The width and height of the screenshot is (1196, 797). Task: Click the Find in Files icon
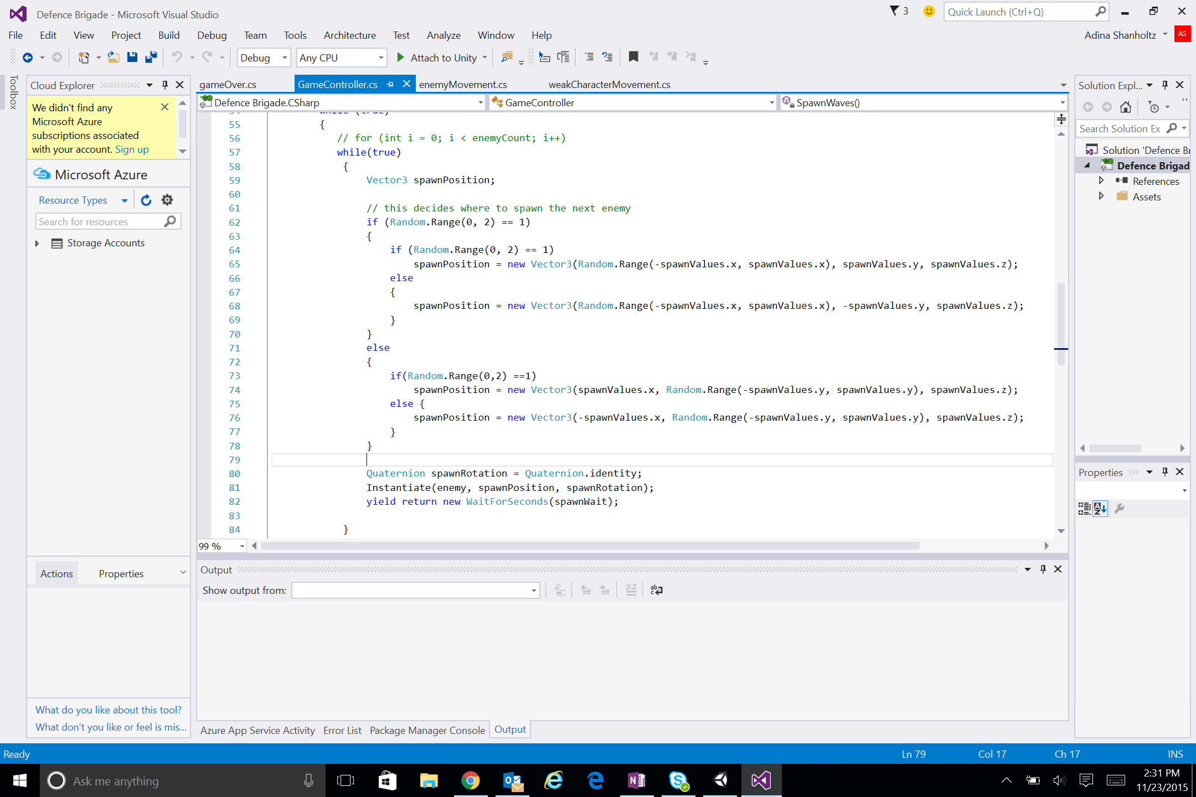click(x=506, y=58)
